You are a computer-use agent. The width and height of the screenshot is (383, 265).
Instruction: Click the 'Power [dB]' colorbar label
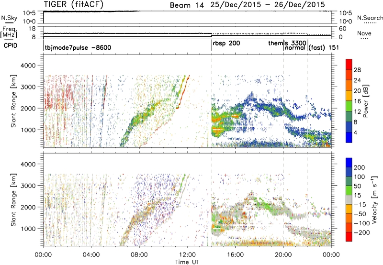(365, 101)
